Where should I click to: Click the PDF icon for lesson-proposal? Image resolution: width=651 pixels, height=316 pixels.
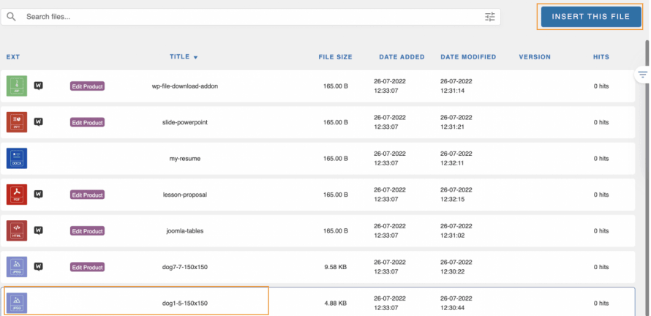click(17, 194)
